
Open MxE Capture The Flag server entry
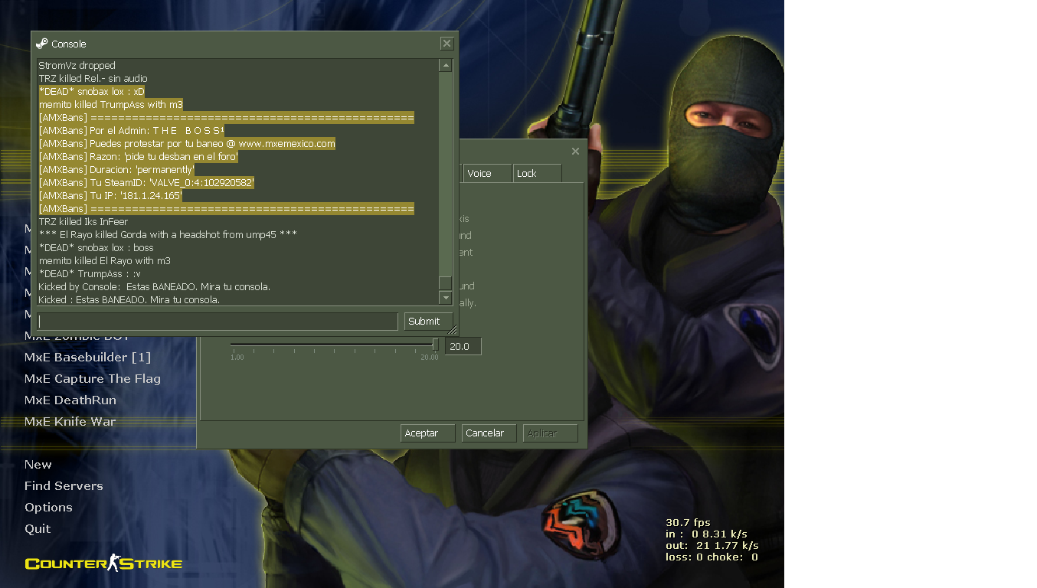tap(93, 378)
